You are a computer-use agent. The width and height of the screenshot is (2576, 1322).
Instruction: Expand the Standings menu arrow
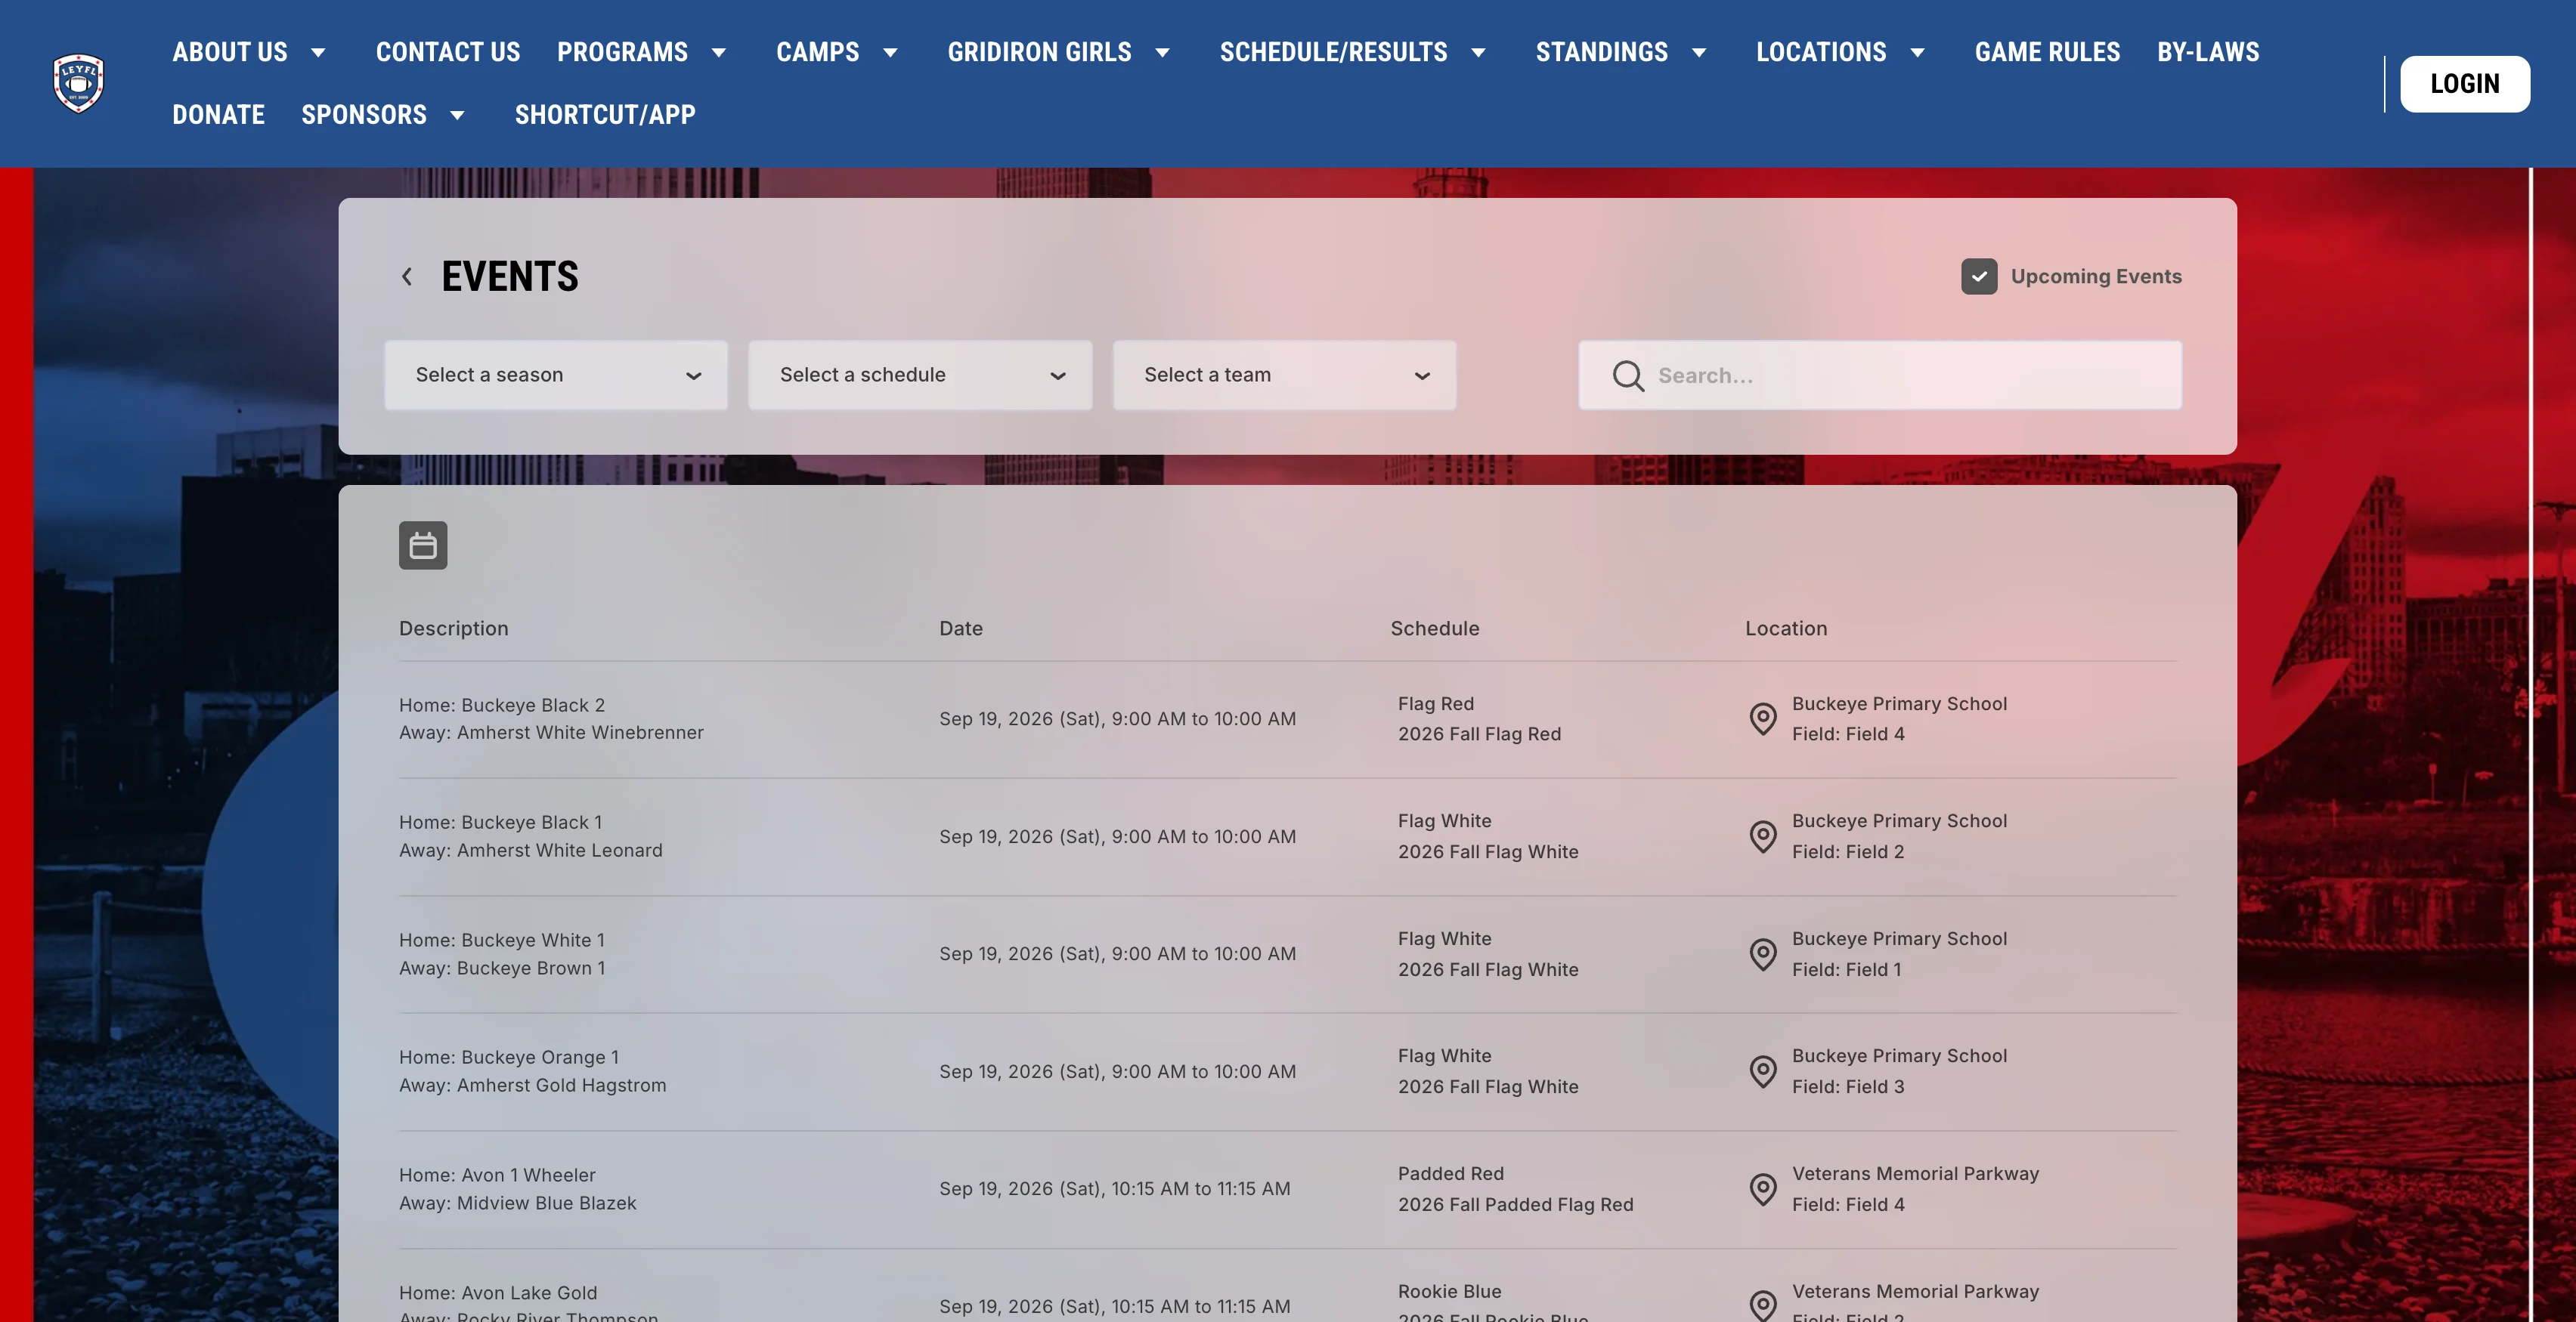[1698, 53]
